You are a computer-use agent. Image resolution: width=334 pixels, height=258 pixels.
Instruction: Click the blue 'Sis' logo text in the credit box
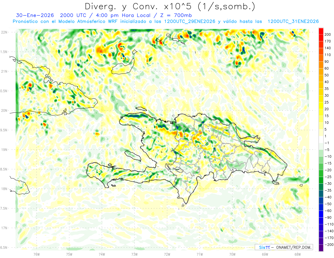(x=262, y=247)
